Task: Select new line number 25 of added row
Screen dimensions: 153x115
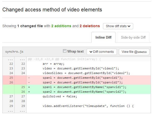Action: tap(23, 87)
